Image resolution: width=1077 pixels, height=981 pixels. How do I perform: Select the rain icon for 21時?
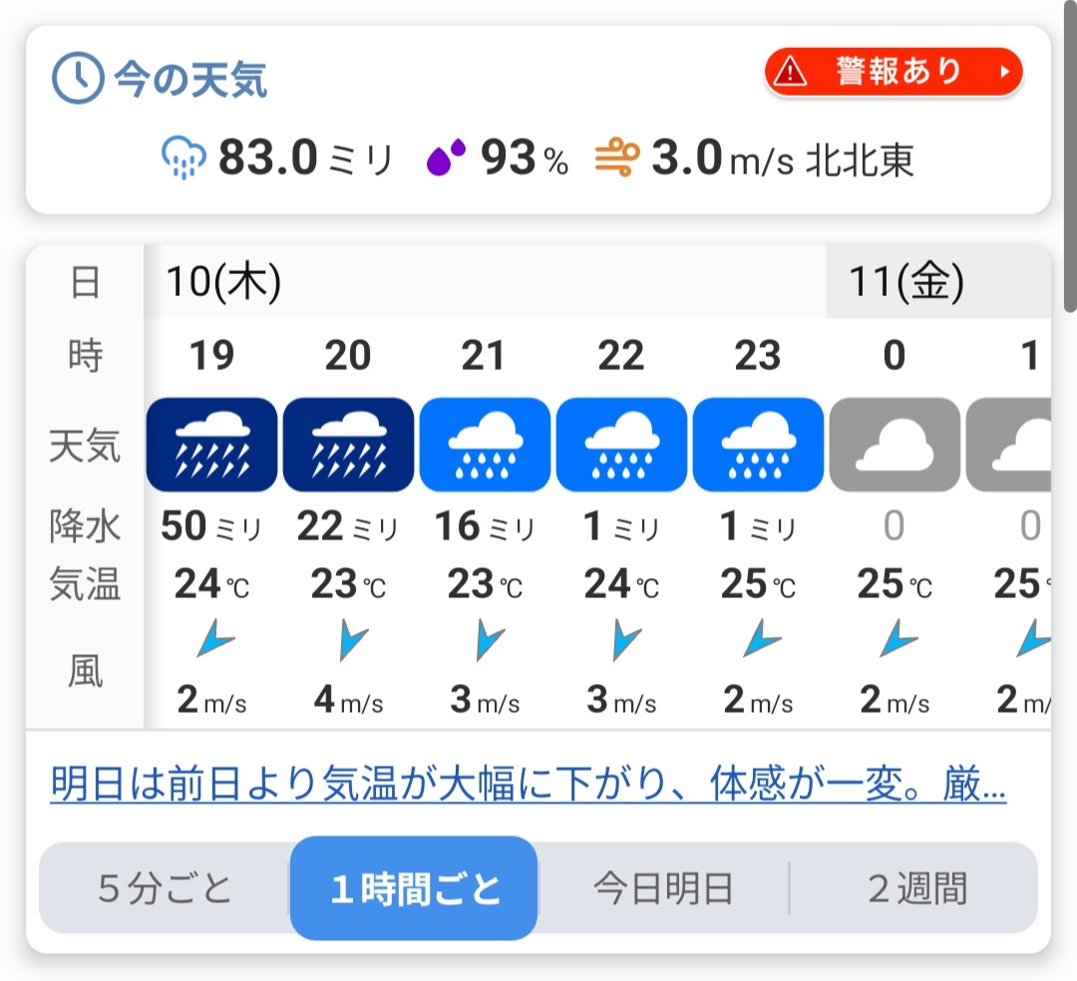pyautogui.click(x=485, y=445)
